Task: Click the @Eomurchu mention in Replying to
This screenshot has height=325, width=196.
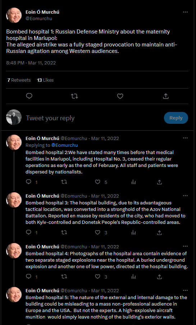Action: [x=64, y=145]
